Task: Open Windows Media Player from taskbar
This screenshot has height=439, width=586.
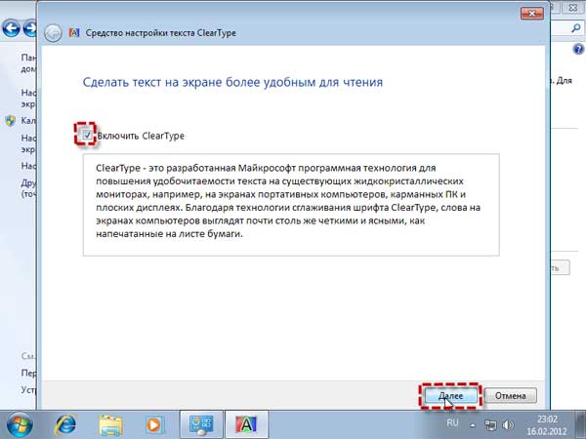Action: point(154,424)
